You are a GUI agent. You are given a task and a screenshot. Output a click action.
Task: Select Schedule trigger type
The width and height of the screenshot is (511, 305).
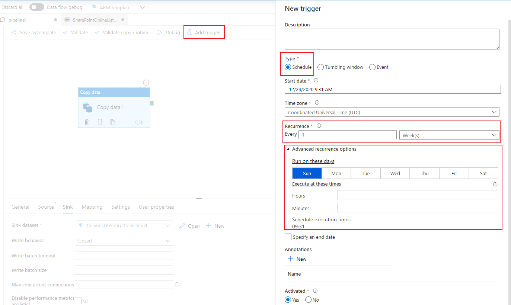tap(288, 67)
